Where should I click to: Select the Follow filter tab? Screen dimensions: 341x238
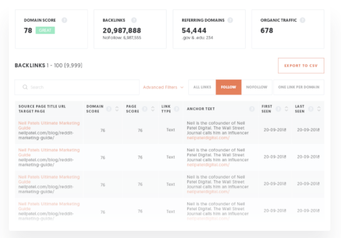[x=228, y=87]
